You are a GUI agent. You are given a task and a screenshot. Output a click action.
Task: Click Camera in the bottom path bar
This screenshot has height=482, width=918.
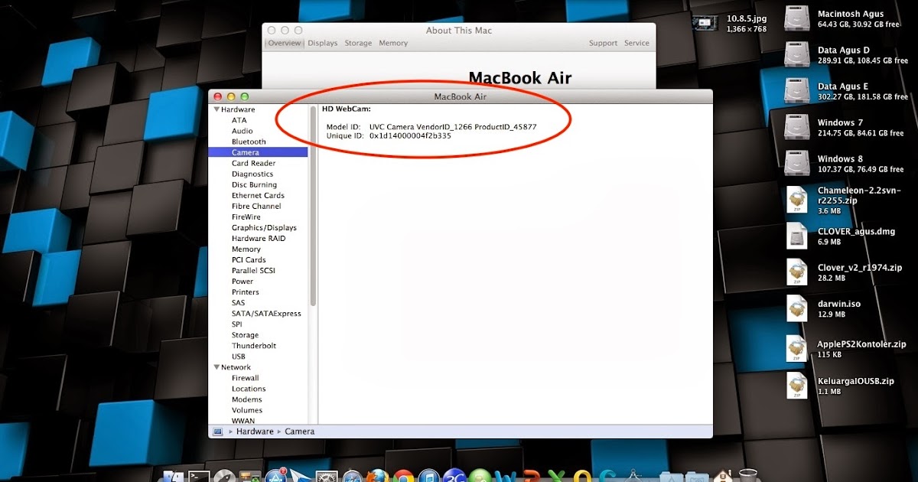[x=299, y=432]
